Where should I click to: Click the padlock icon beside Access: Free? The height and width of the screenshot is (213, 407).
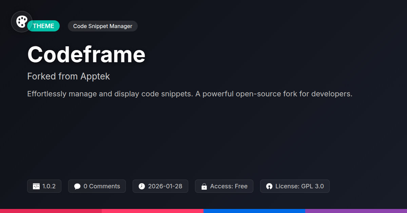[x=204, y=186]
